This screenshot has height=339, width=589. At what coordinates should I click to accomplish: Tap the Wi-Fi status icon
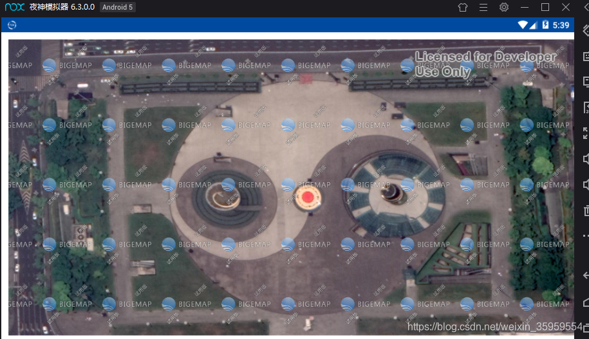523,25
